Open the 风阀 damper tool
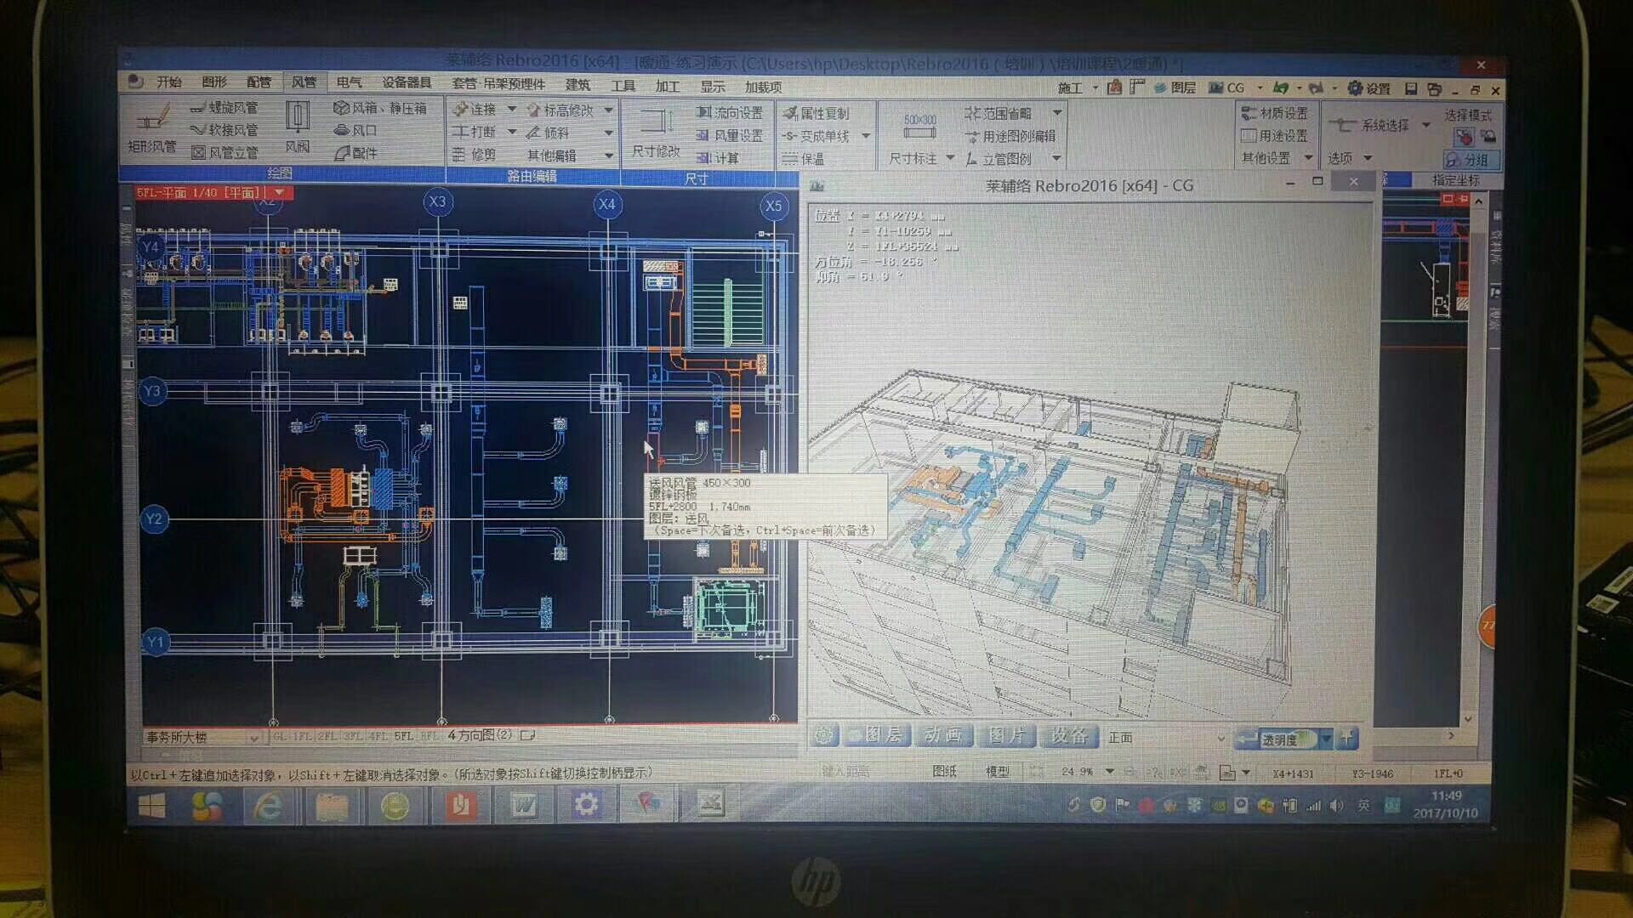This screenshot has width=1633, height=918. click(297, 127)
